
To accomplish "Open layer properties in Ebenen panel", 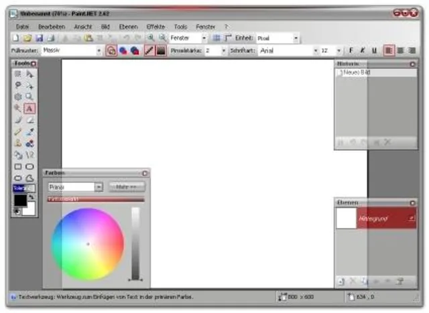I will point(400,281).
